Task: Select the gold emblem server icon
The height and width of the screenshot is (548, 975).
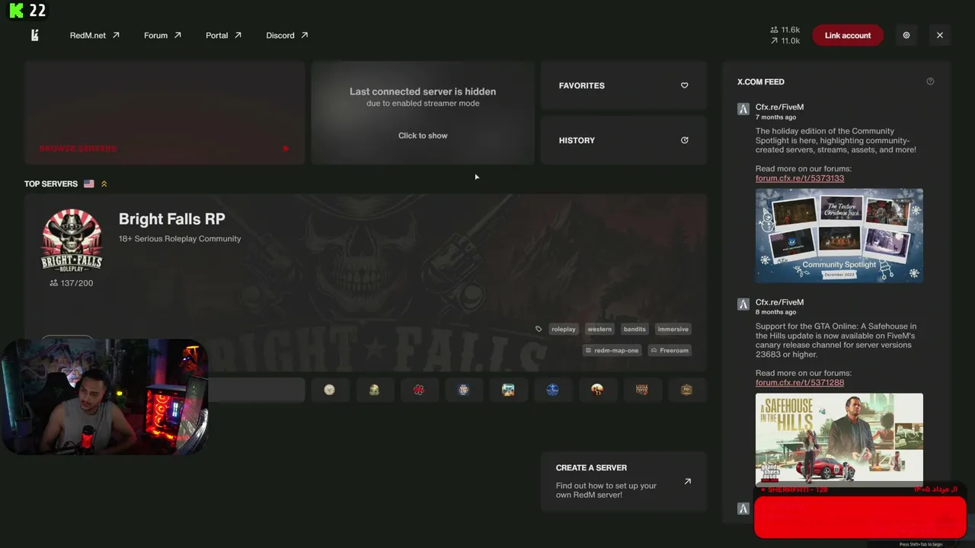Action: click(x=686, y=390)
